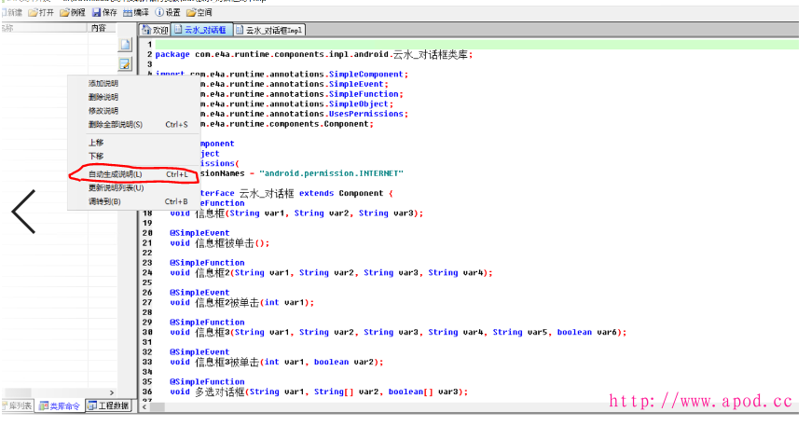Open 设置 (Settings) from the toolbar
The image size is (811, 426).
[x=159, y=12]
